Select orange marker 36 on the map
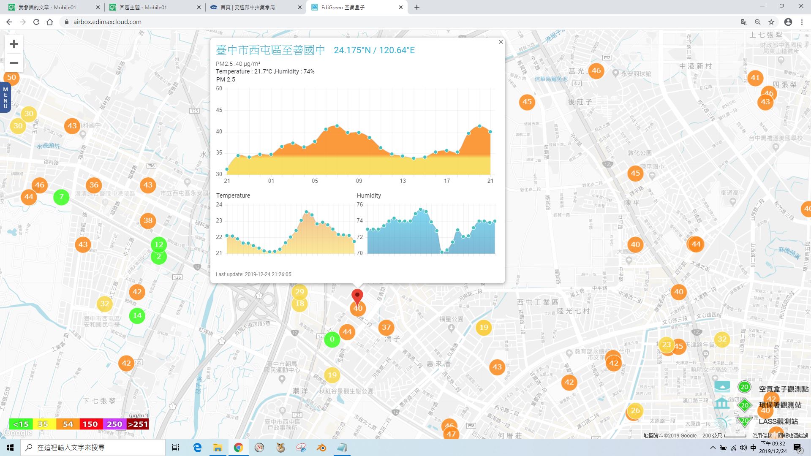 click(94, 185)
